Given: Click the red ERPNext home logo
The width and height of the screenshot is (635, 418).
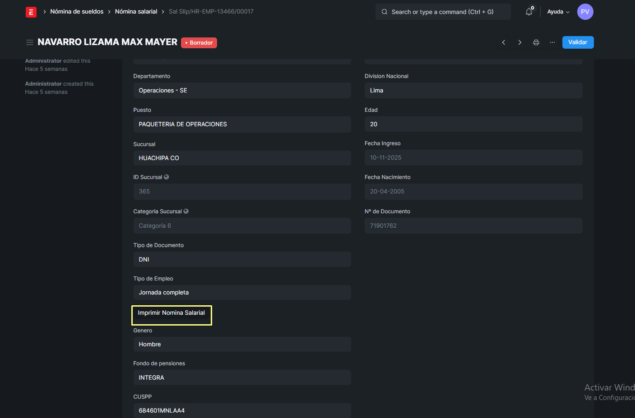Looking at the screenshot, I should point(31,12).
